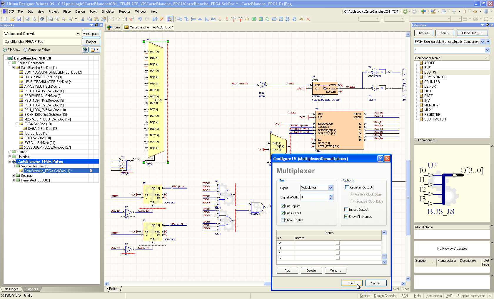Select the Place Wire tool
The image size is (494, 299).
(180, 19)
